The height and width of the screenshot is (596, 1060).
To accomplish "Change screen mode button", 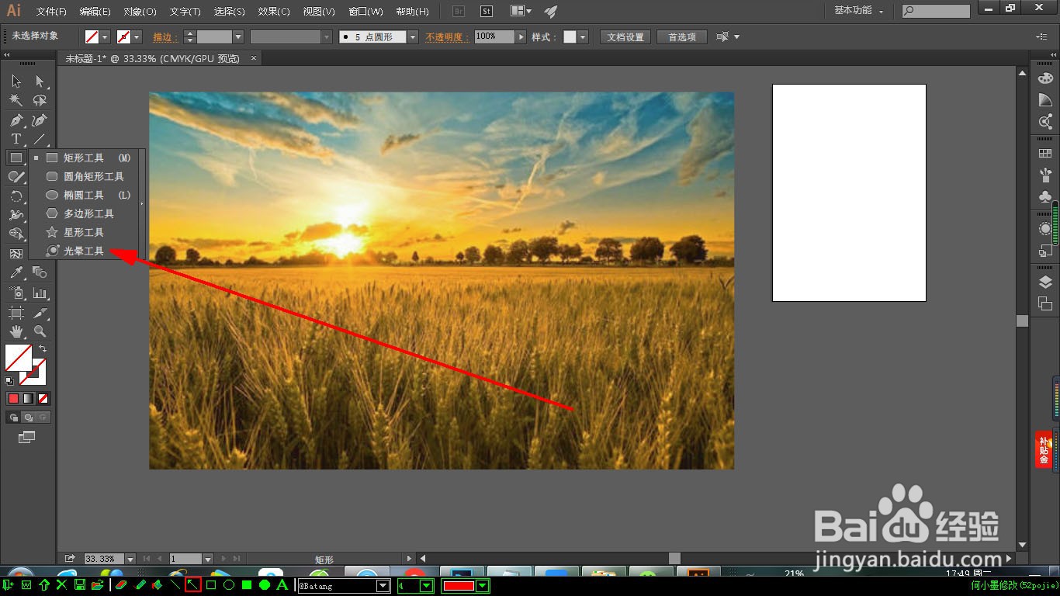I will click(x=27, y=438).
